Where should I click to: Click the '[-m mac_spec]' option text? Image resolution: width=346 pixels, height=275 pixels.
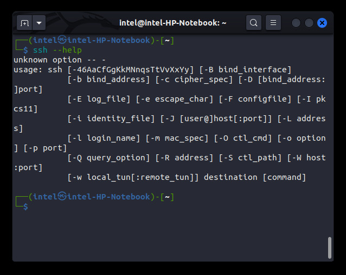[x=177, y=139]
